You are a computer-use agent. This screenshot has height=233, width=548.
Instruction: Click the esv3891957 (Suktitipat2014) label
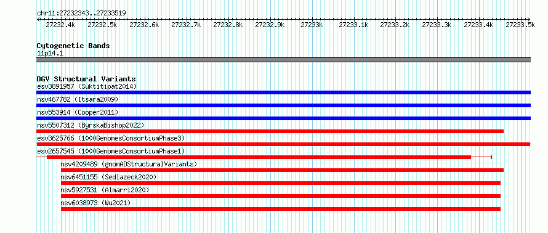[x=87, y=86]
